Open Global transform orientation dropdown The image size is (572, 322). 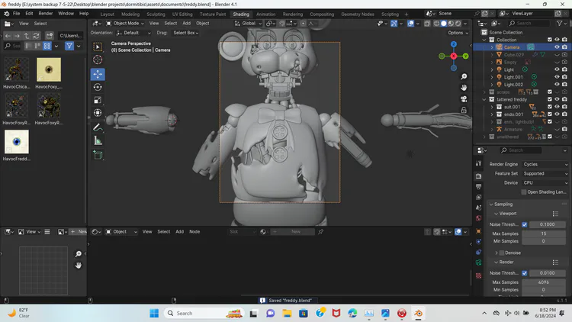click(x=249, y=24)
